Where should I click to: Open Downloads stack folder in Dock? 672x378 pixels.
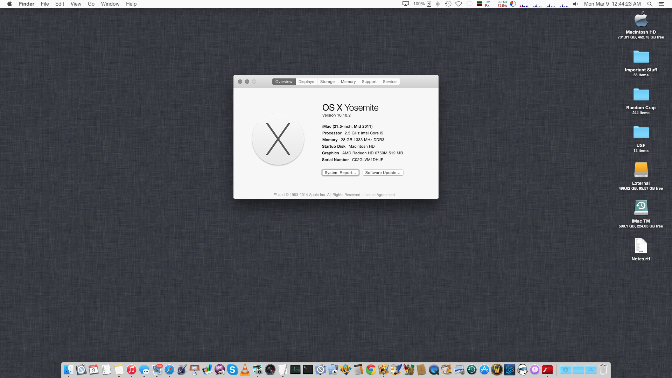(x=566, y=370)
